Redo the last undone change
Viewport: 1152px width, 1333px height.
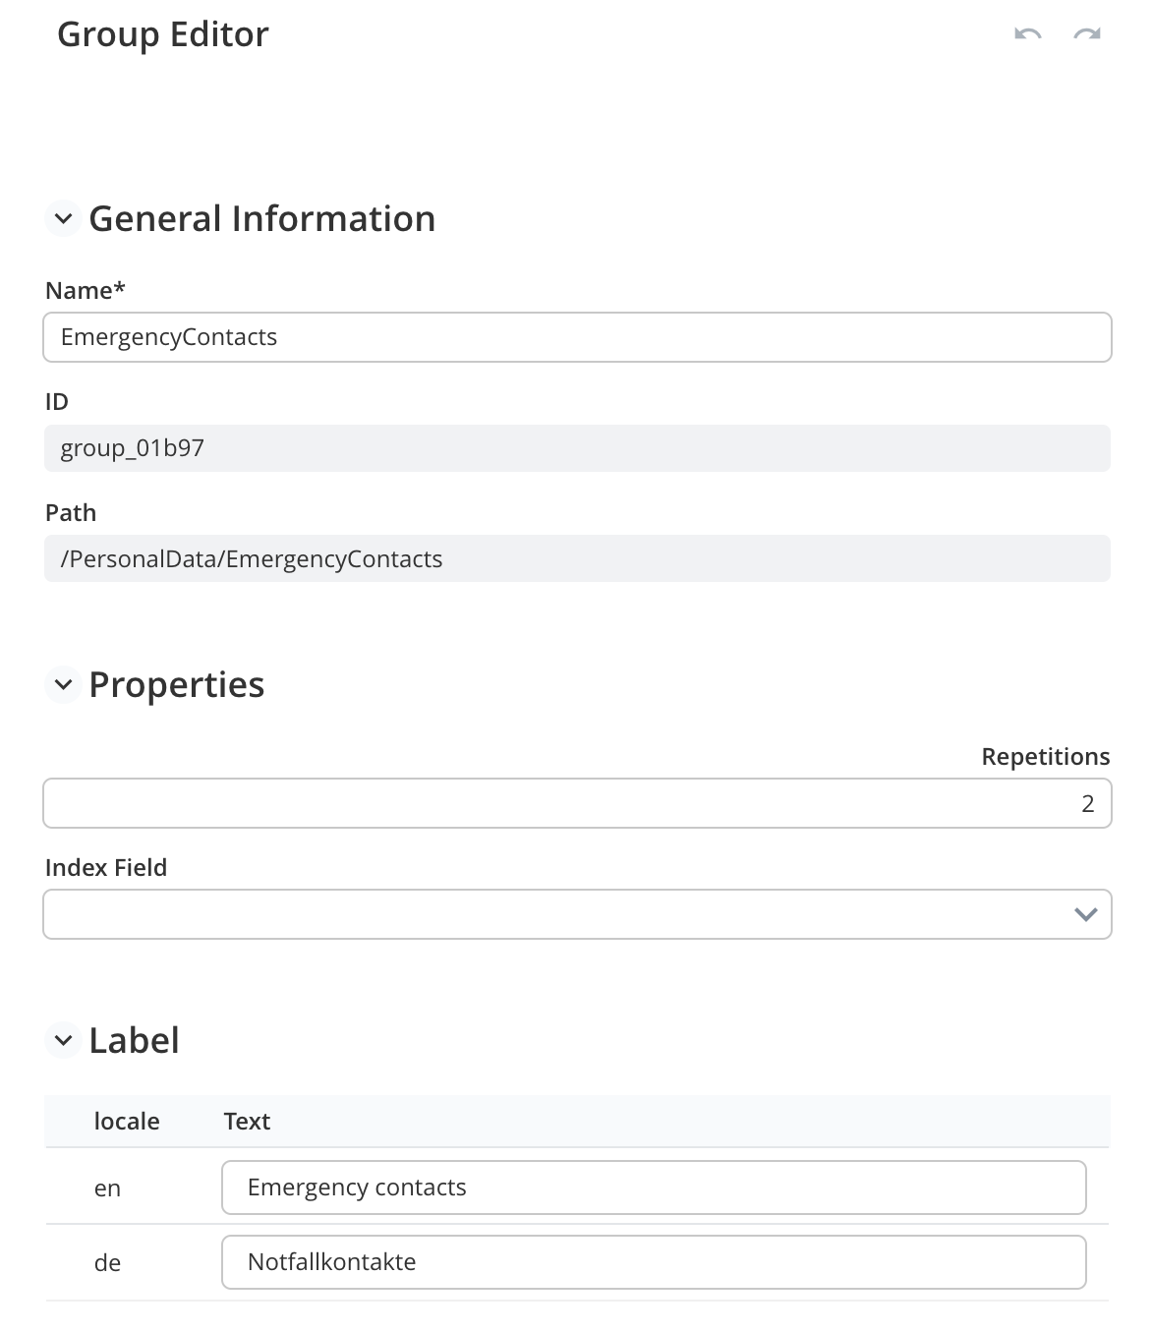(x=1087, y=34)
